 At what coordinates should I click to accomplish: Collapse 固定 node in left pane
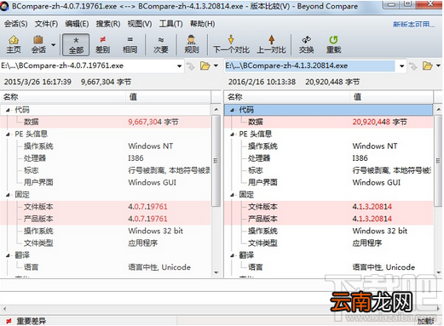point(8,195)
